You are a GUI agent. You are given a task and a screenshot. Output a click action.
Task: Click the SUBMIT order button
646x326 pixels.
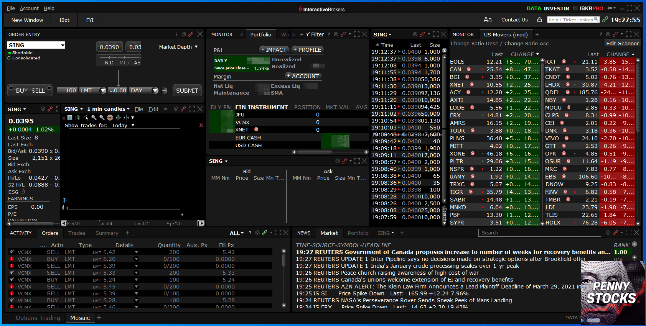click(187, 90)
